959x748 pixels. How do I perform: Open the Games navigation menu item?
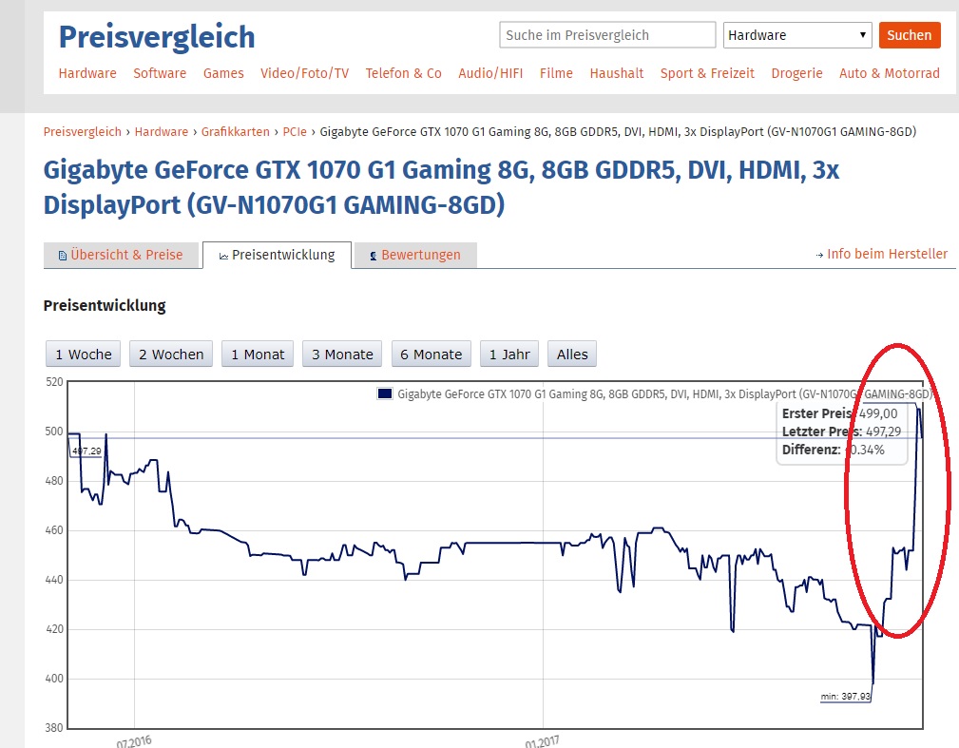click(x=223, y=73)
